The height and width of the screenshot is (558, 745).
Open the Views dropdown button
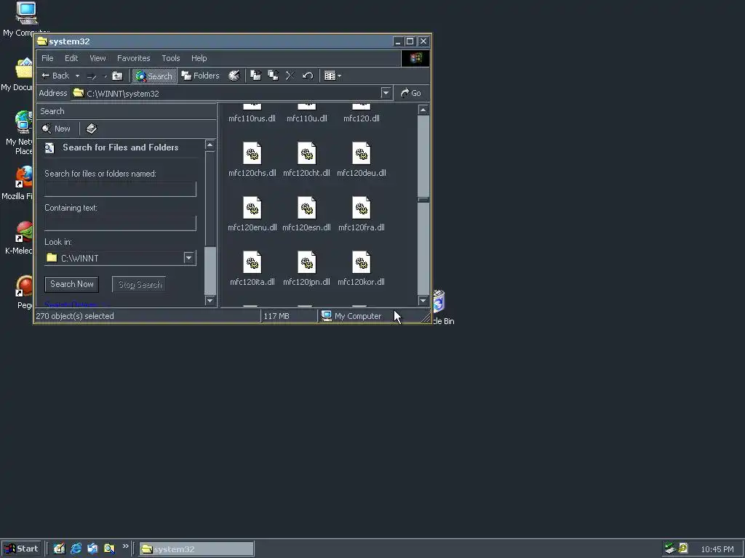coord(332,76)
